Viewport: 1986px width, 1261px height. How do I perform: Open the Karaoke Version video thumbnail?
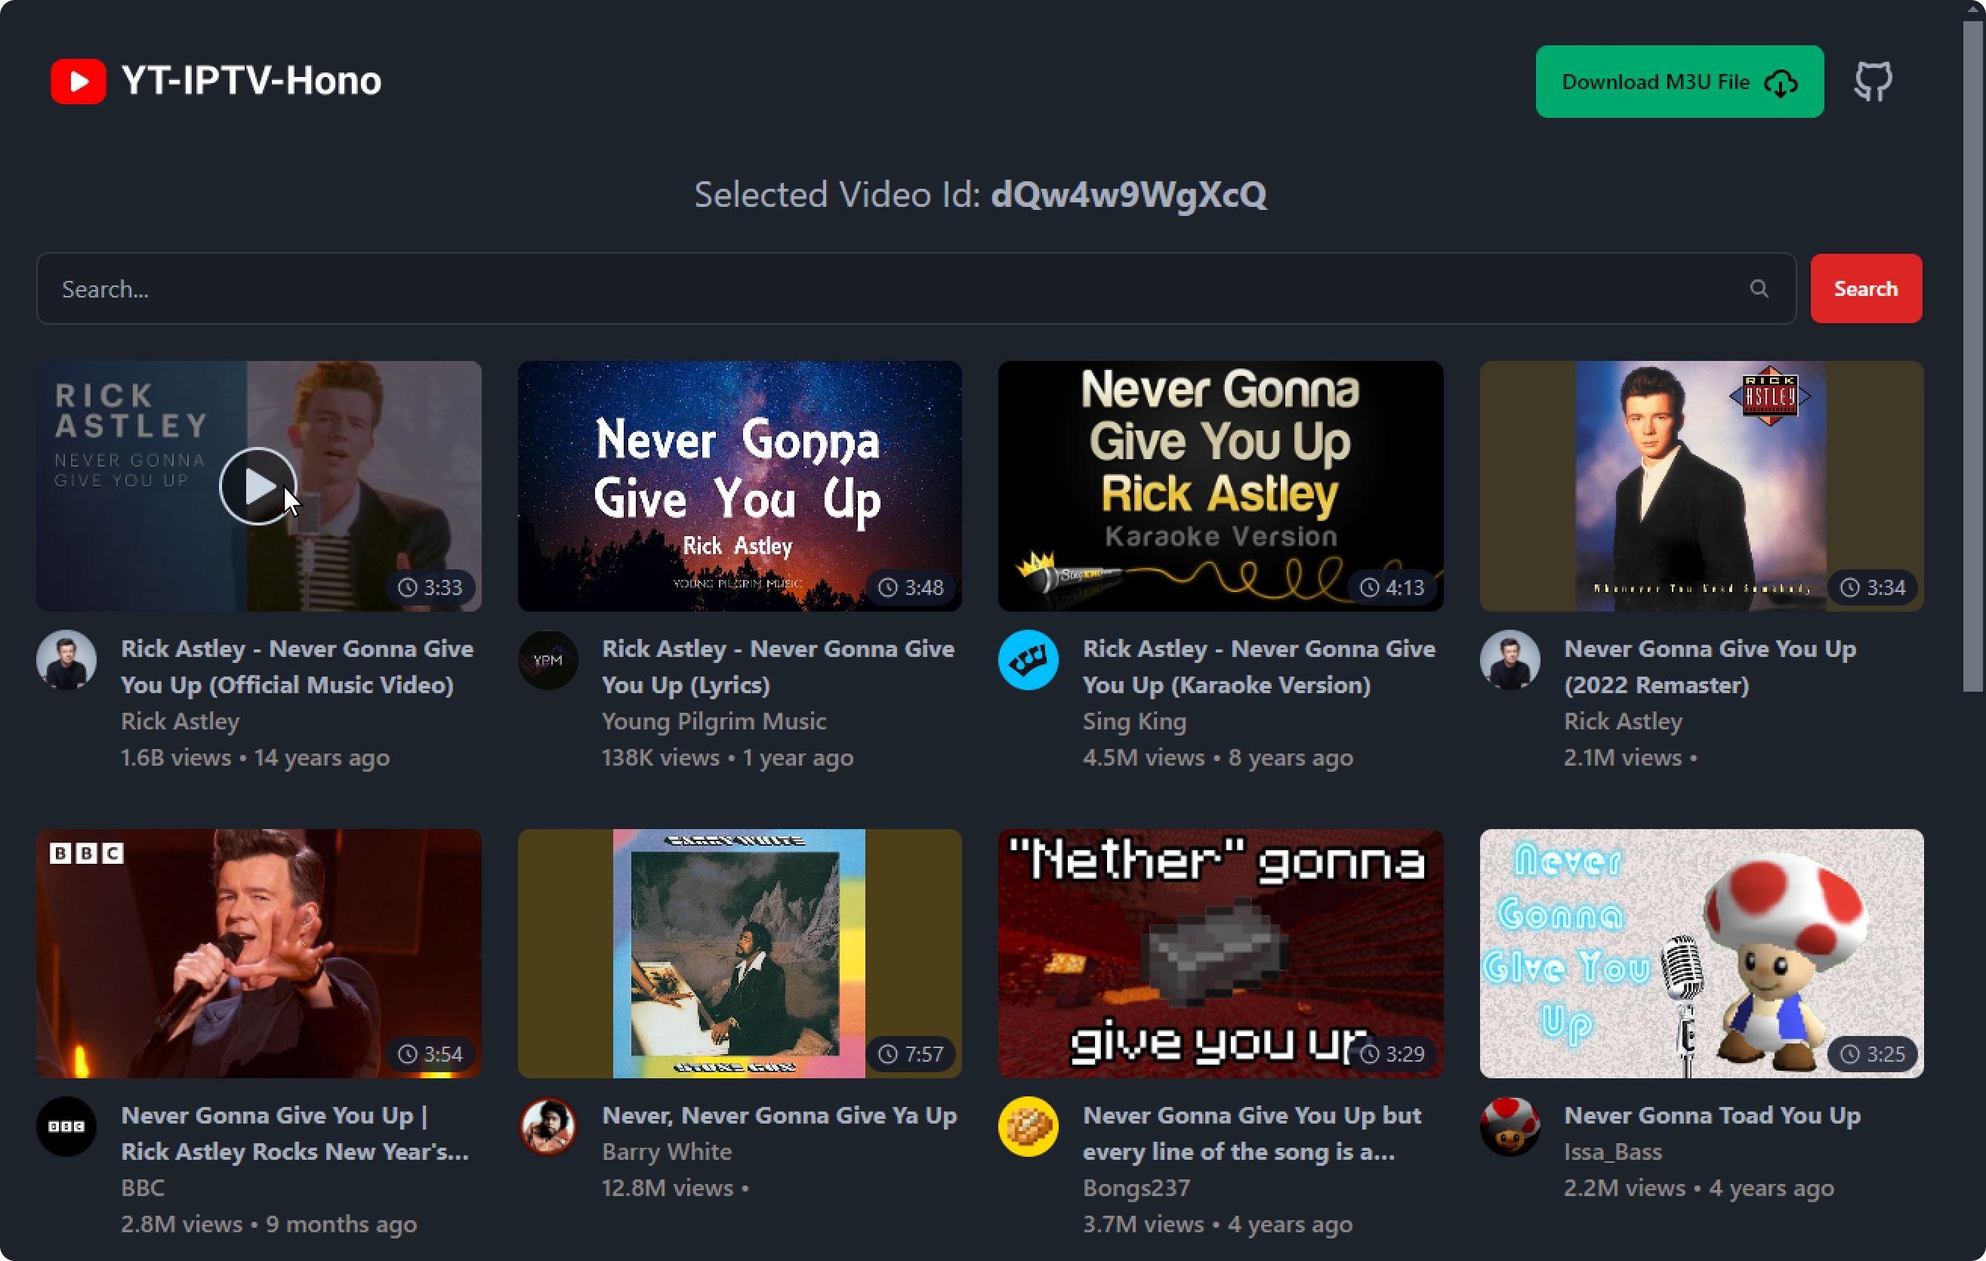1220,486
